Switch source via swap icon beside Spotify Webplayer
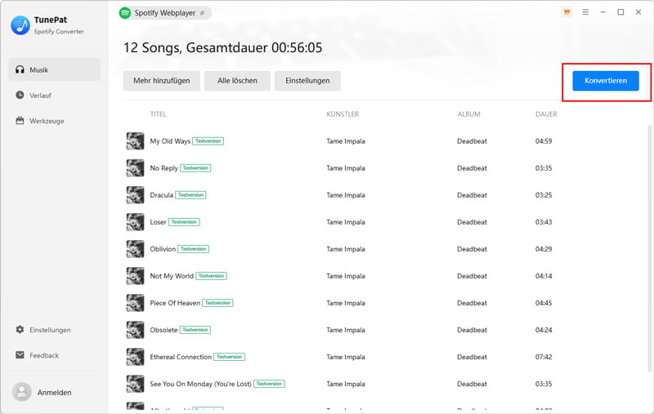654x414 pixels. pyautogui.click(x=202, y=13)
